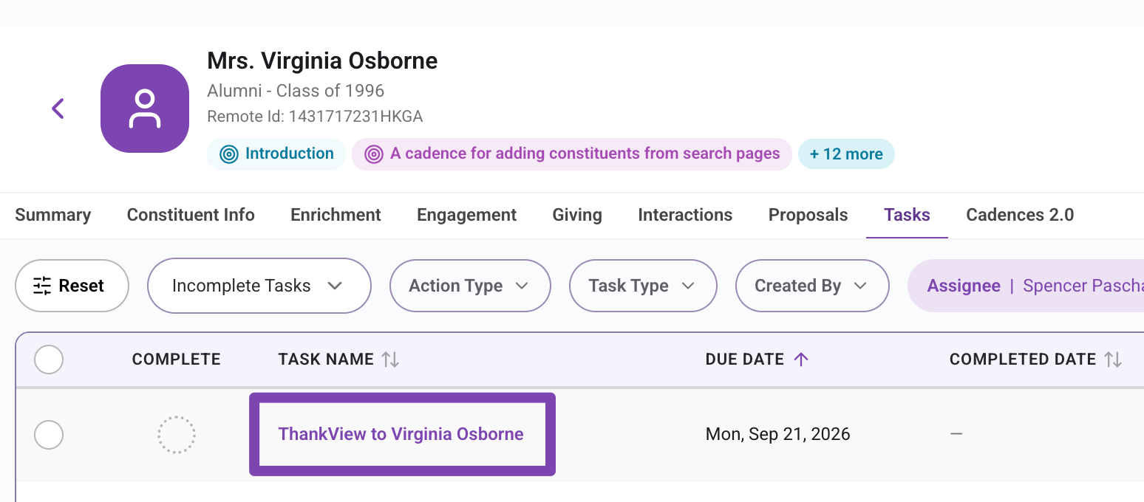1144x502 pixels.
Task: Select the ThankView task row checkbox
Action: point(49,435)
